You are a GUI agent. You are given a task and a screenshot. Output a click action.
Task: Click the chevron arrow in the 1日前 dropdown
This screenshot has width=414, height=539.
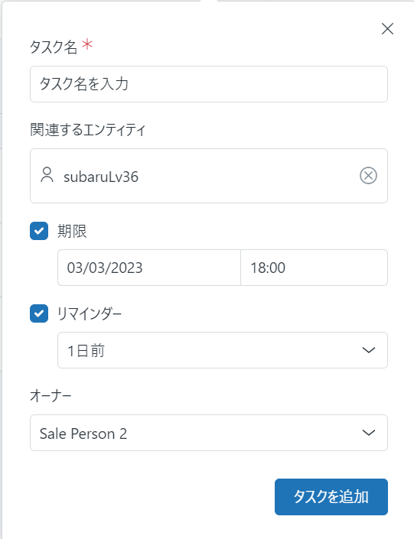pyautogui.click(x=369, y=350)
